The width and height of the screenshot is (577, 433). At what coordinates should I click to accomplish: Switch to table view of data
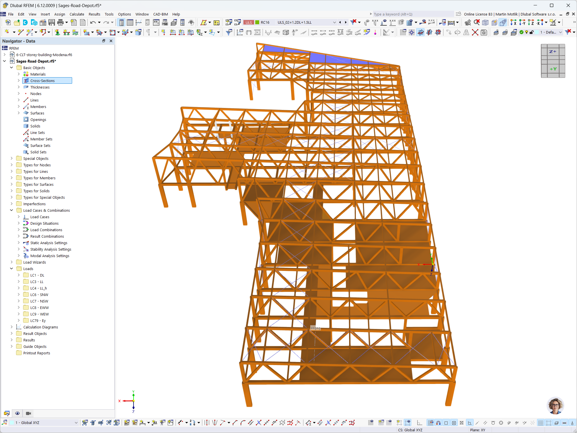coord(130,22)
